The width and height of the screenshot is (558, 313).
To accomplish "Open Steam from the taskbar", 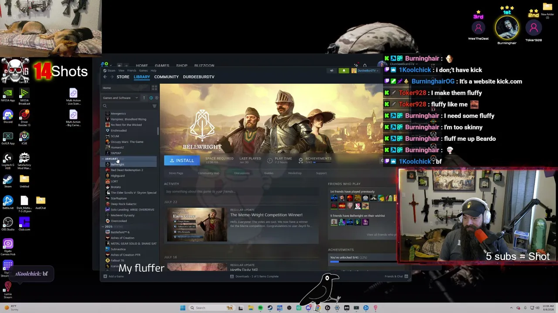I will click(x=270, y=308).
